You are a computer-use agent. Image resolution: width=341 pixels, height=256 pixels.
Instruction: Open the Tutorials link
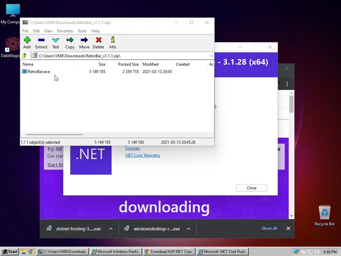click(132, 148)
